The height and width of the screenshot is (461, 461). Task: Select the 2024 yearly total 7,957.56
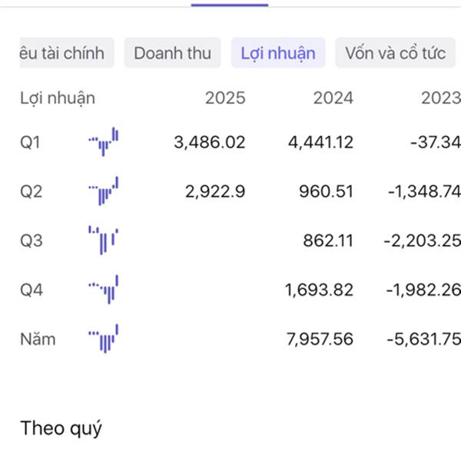(x=320, y=339)
